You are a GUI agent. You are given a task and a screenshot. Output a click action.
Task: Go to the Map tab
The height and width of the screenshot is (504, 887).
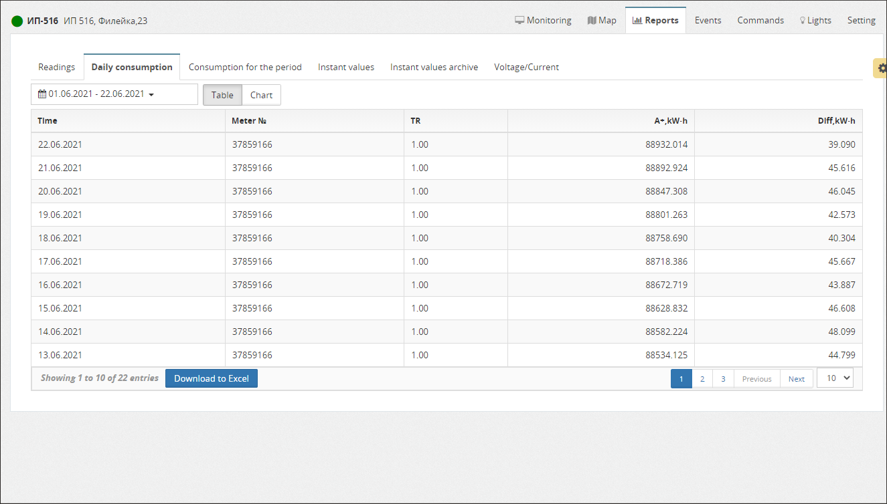(602, 20)
